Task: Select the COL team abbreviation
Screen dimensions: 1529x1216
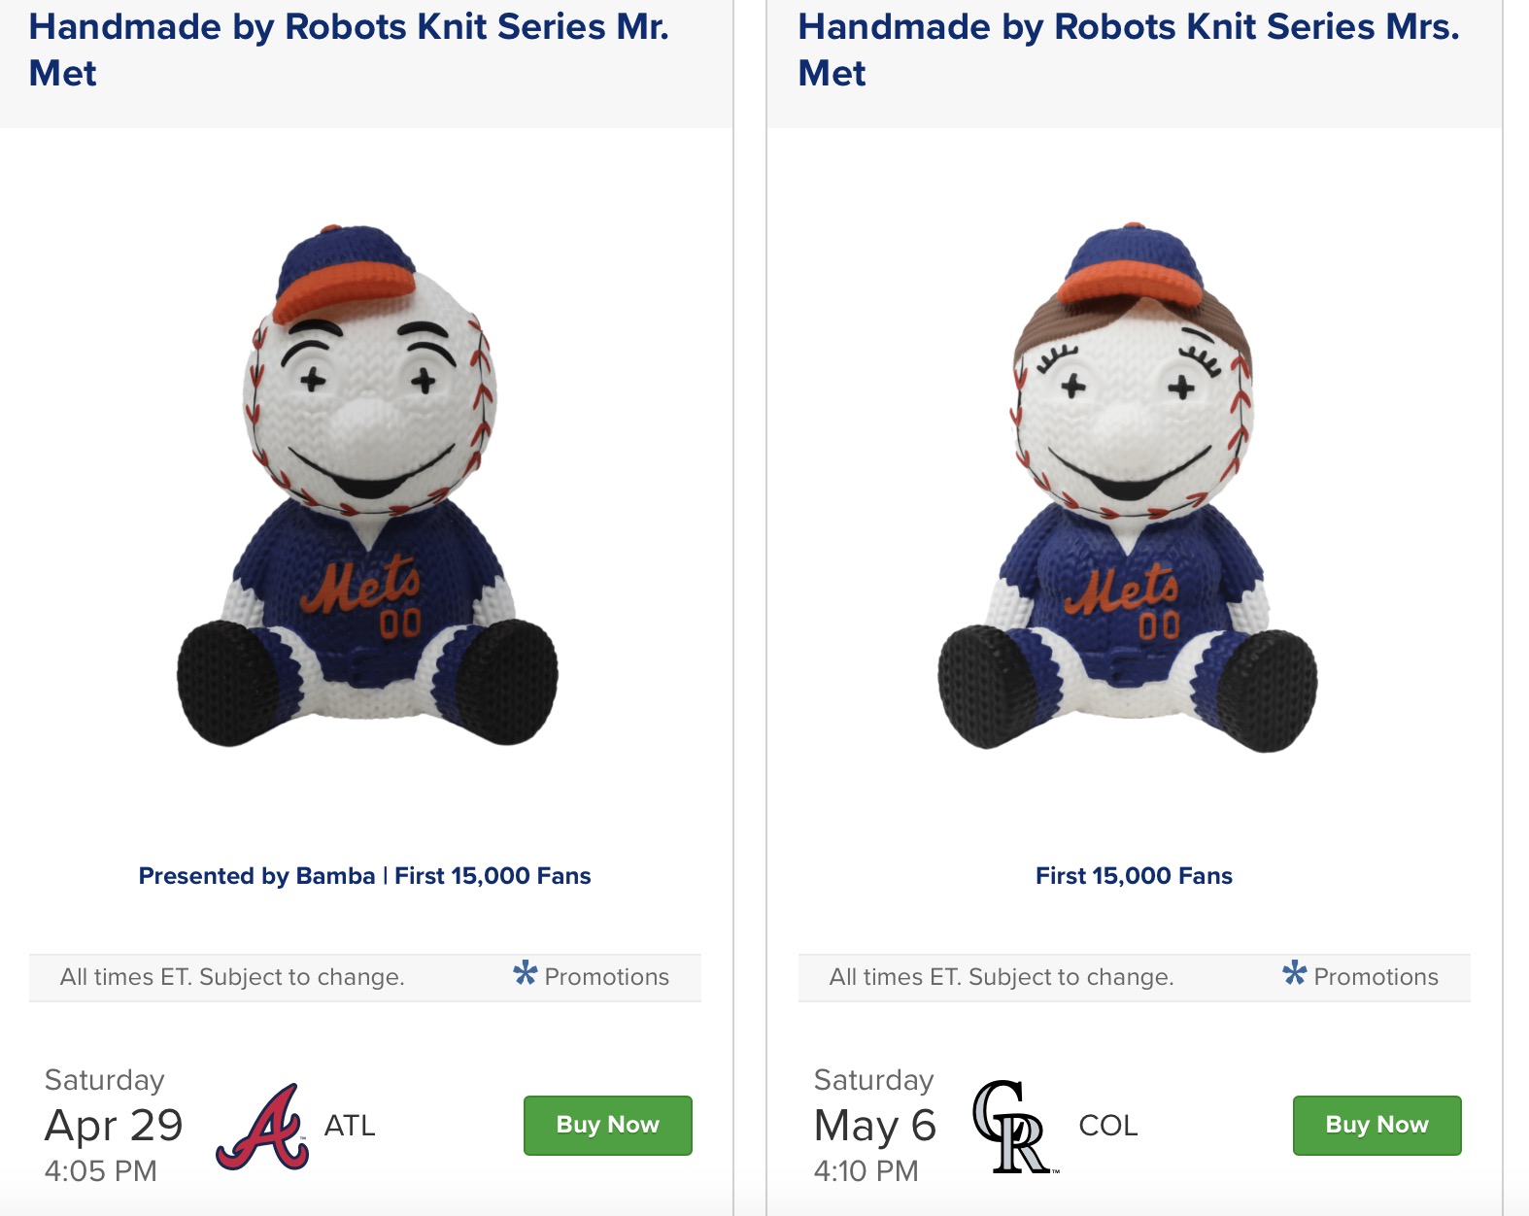Action: pos(1108,1126)
